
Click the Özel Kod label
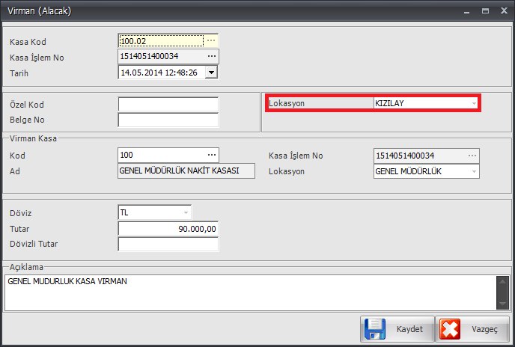point(27,105)
